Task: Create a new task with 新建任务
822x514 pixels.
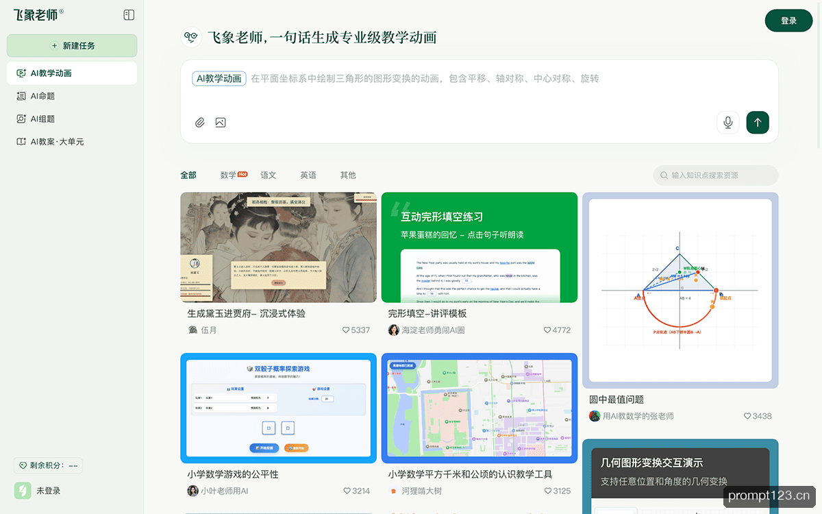Action: (72, 46)
